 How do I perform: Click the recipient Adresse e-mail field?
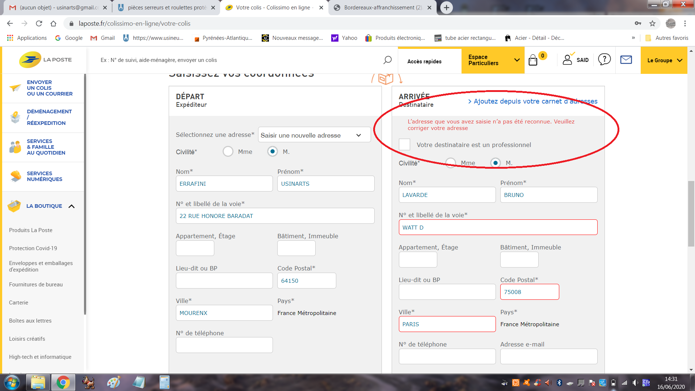[549, 356]
